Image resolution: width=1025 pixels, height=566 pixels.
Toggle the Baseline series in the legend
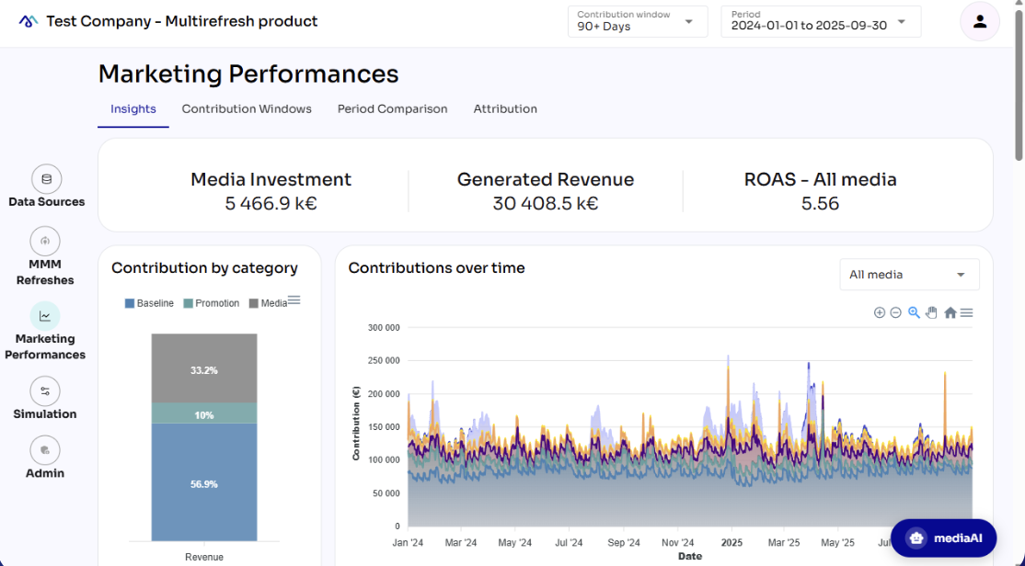[153, 301]
